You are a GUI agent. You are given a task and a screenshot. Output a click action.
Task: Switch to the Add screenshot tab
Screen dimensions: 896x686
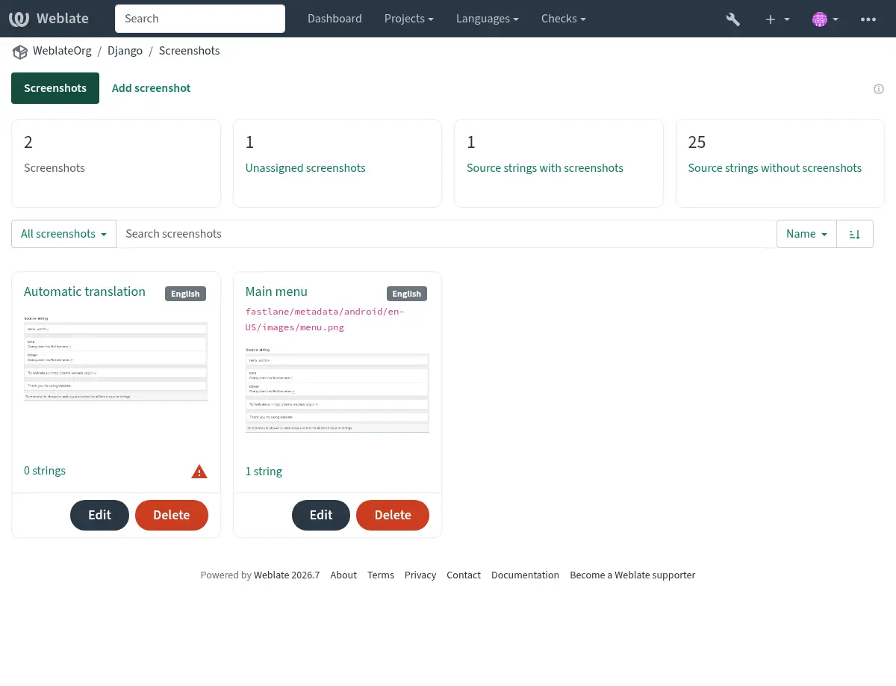click(x=152, y=88)
